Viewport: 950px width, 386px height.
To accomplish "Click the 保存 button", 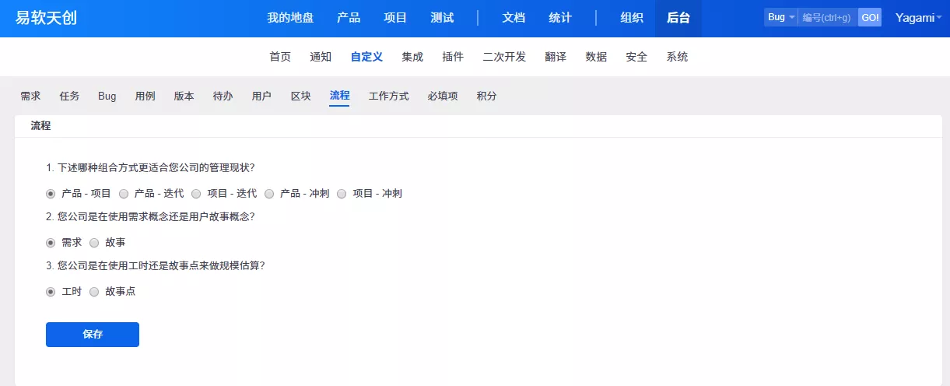I will [93, 335].
